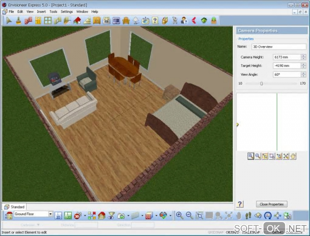Select the Electronics TV screen icon
Viewport: 310px width, 236px height.
point(116,20)
